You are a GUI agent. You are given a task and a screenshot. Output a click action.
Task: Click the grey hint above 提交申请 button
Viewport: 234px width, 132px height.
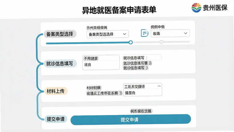[x=141, y=111]
